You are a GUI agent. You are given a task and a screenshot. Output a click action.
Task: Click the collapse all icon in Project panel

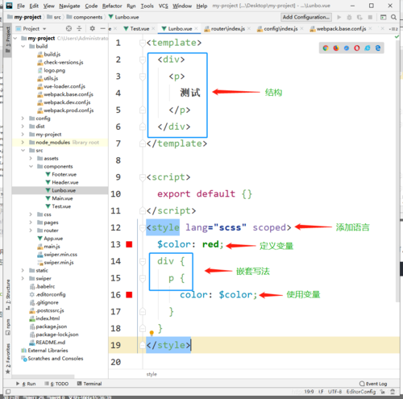(79, 28)
